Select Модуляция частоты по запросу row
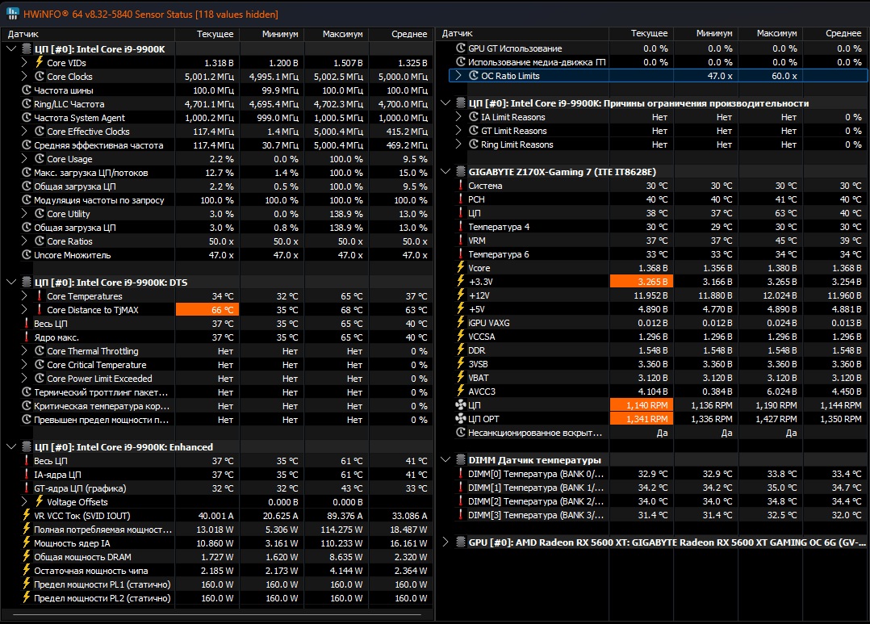Viewport: 870px width, 624px height. (x=218, y=200)
